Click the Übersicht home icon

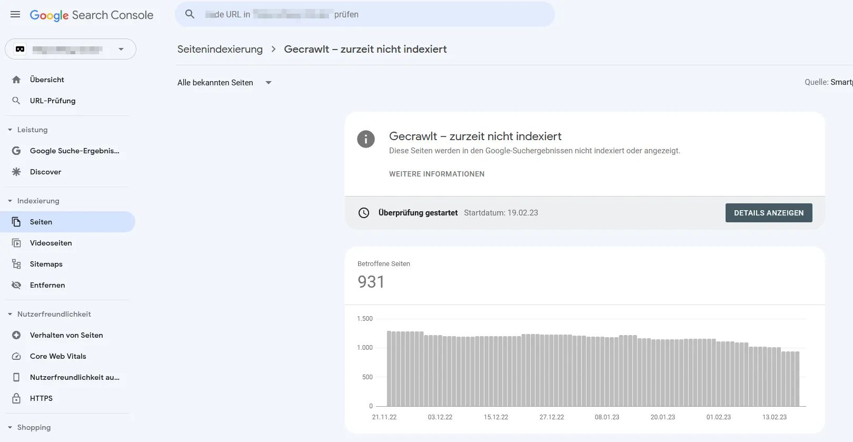(16, 80)
